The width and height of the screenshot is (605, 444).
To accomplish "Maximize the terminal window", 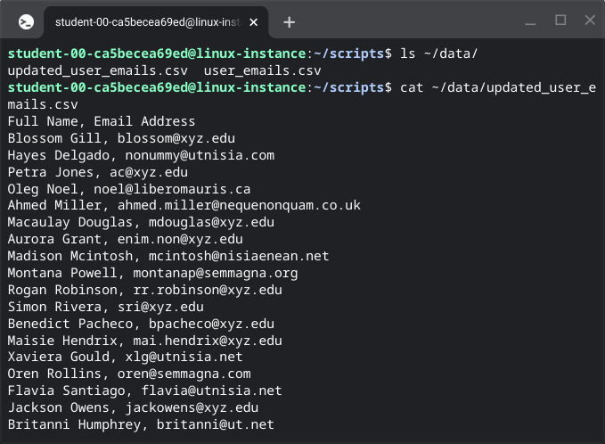I will (x=560, y=21).
